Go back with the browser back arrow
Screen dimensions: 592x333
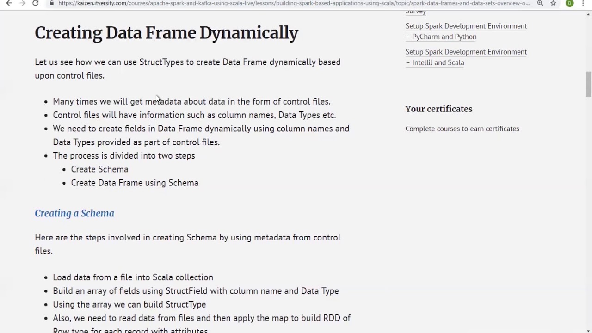point(9,3)
